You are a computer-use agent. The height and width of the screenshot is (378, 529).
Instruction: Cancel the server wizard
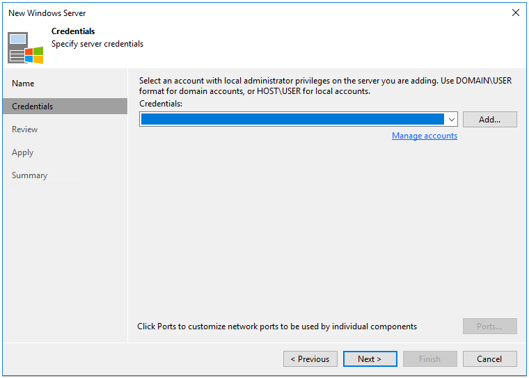click(489, 359)
